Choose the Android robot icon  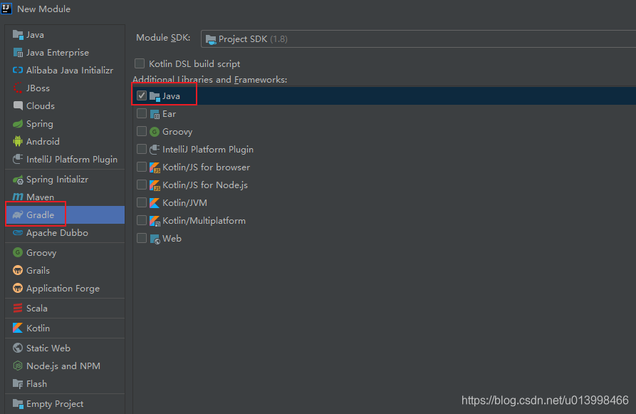tap(18, 141)
